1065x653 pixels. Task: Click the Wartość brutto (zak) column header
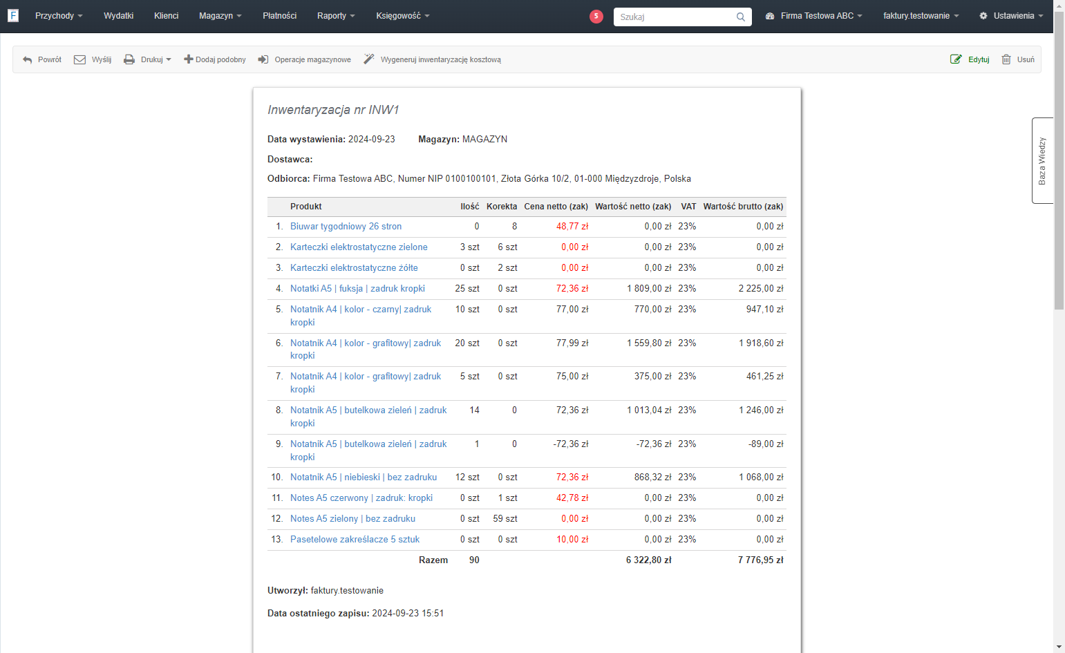pyautogui.click(x=743, y=206)
